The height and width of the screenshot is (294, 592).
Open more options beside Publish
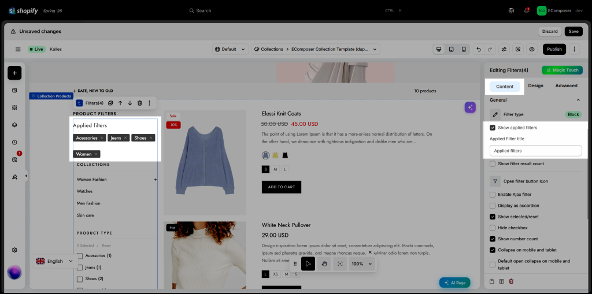click(574, 49)
